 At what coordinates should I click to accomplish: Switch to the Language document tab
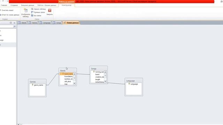[x=45, y=23]
